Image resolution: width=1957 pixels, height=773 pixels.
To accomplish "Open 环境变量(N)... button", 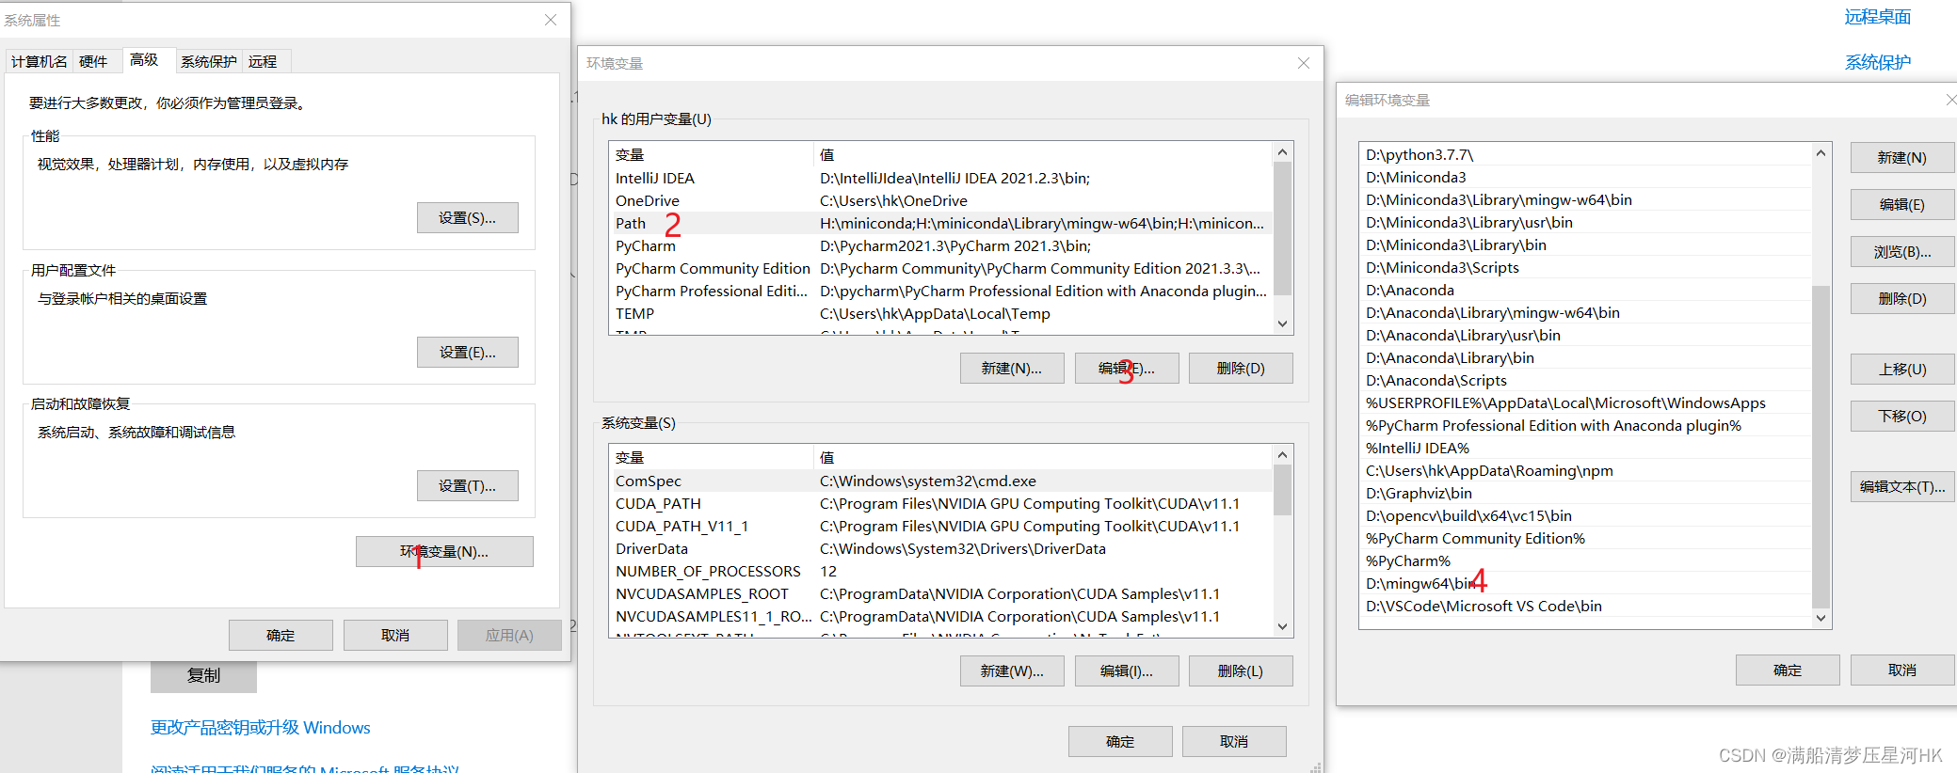I will [444, 551].
